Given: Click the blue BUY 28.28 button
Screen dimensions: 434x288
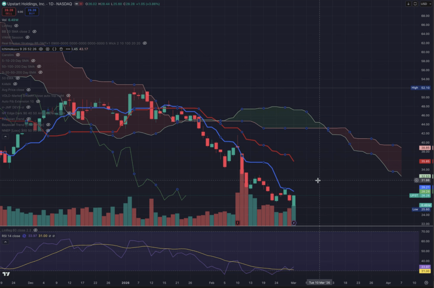Looking at the screenshot, I should pos(32,12).
